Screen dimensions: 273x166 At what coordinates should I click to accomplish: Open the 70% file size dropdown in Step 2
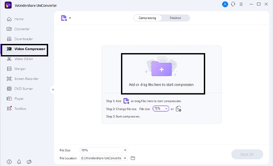coord(161,109)
